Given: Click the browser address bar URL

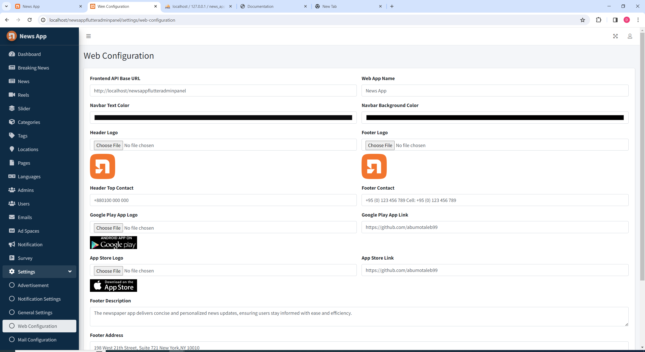Looking at the screenshot, I should 112,20.
